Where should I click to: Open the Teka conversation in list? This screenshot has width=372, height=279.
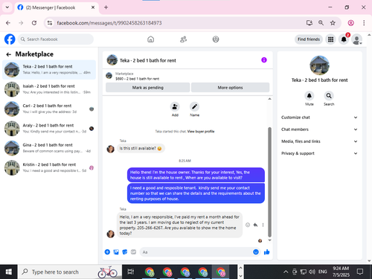coord(49,69)
